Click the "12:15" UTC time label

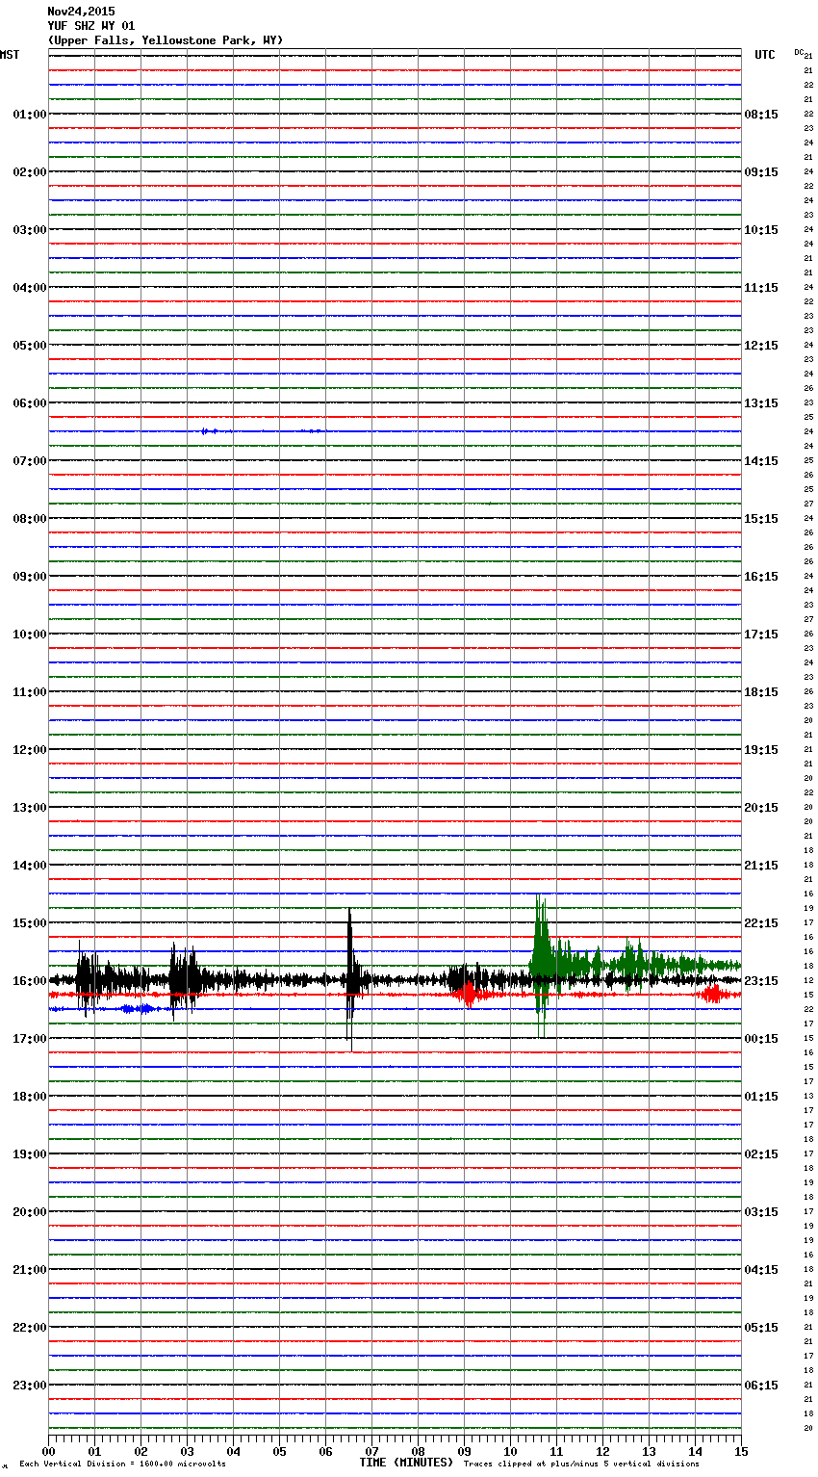click(761, 346)
